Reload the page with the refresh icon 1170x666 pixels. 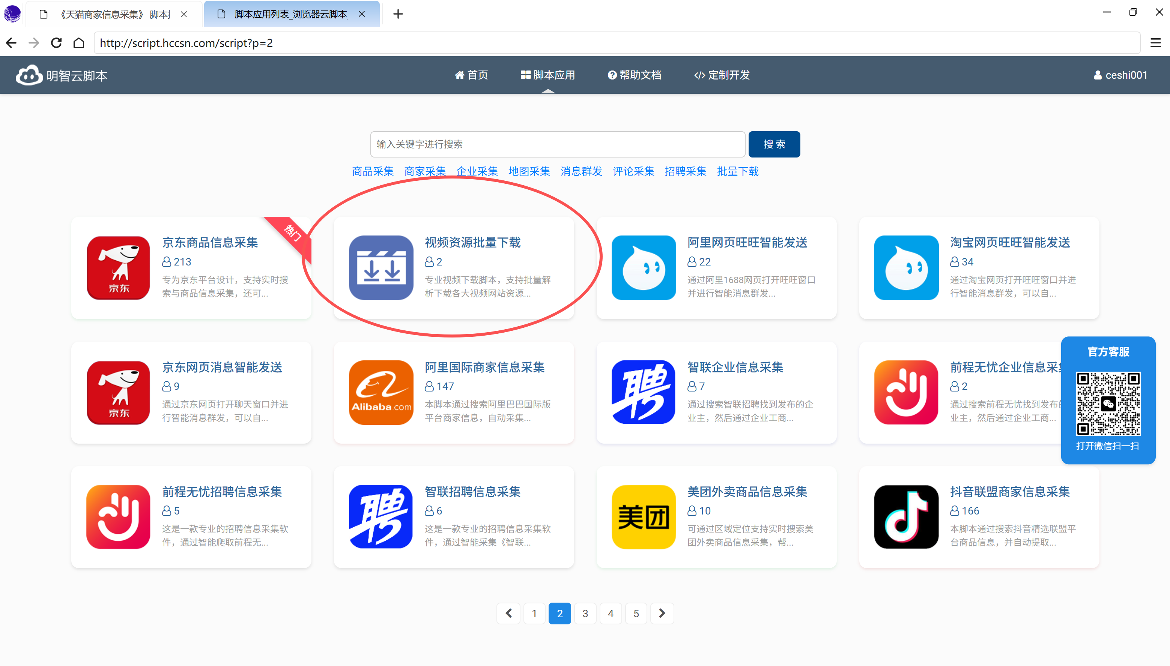click(x=56, y=43)
